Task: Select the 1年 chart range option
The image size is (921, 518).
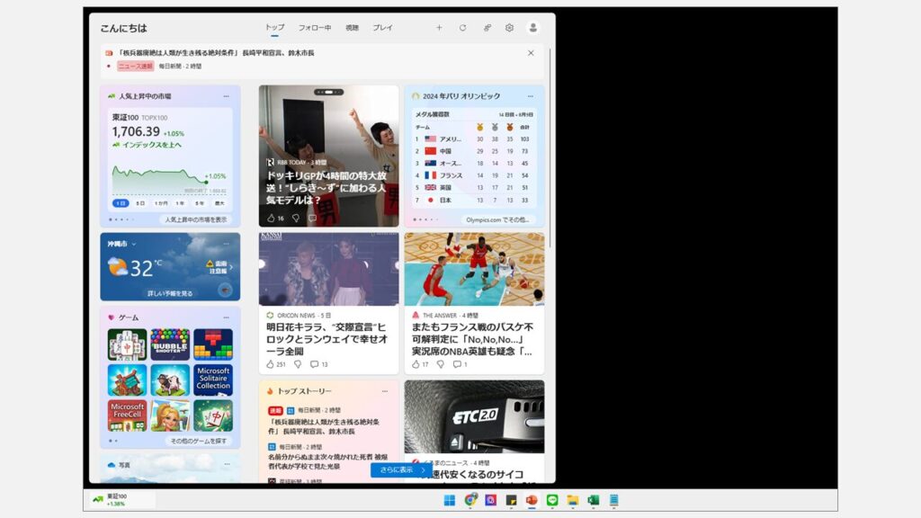Action: pyautogui.click(x=180, y=203)
